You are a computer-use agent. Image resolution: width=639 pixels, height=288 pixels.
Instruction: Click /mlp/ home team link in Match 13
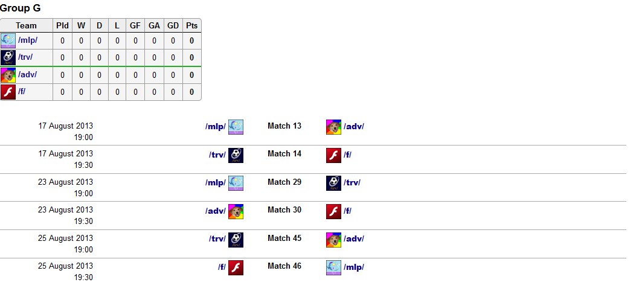pyautogui.click(x=216, y=126)
